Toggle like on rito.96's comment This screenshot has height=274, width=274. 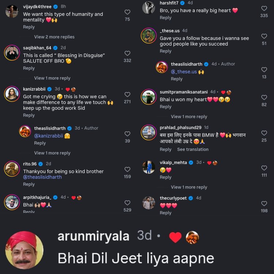pos(127,169)
